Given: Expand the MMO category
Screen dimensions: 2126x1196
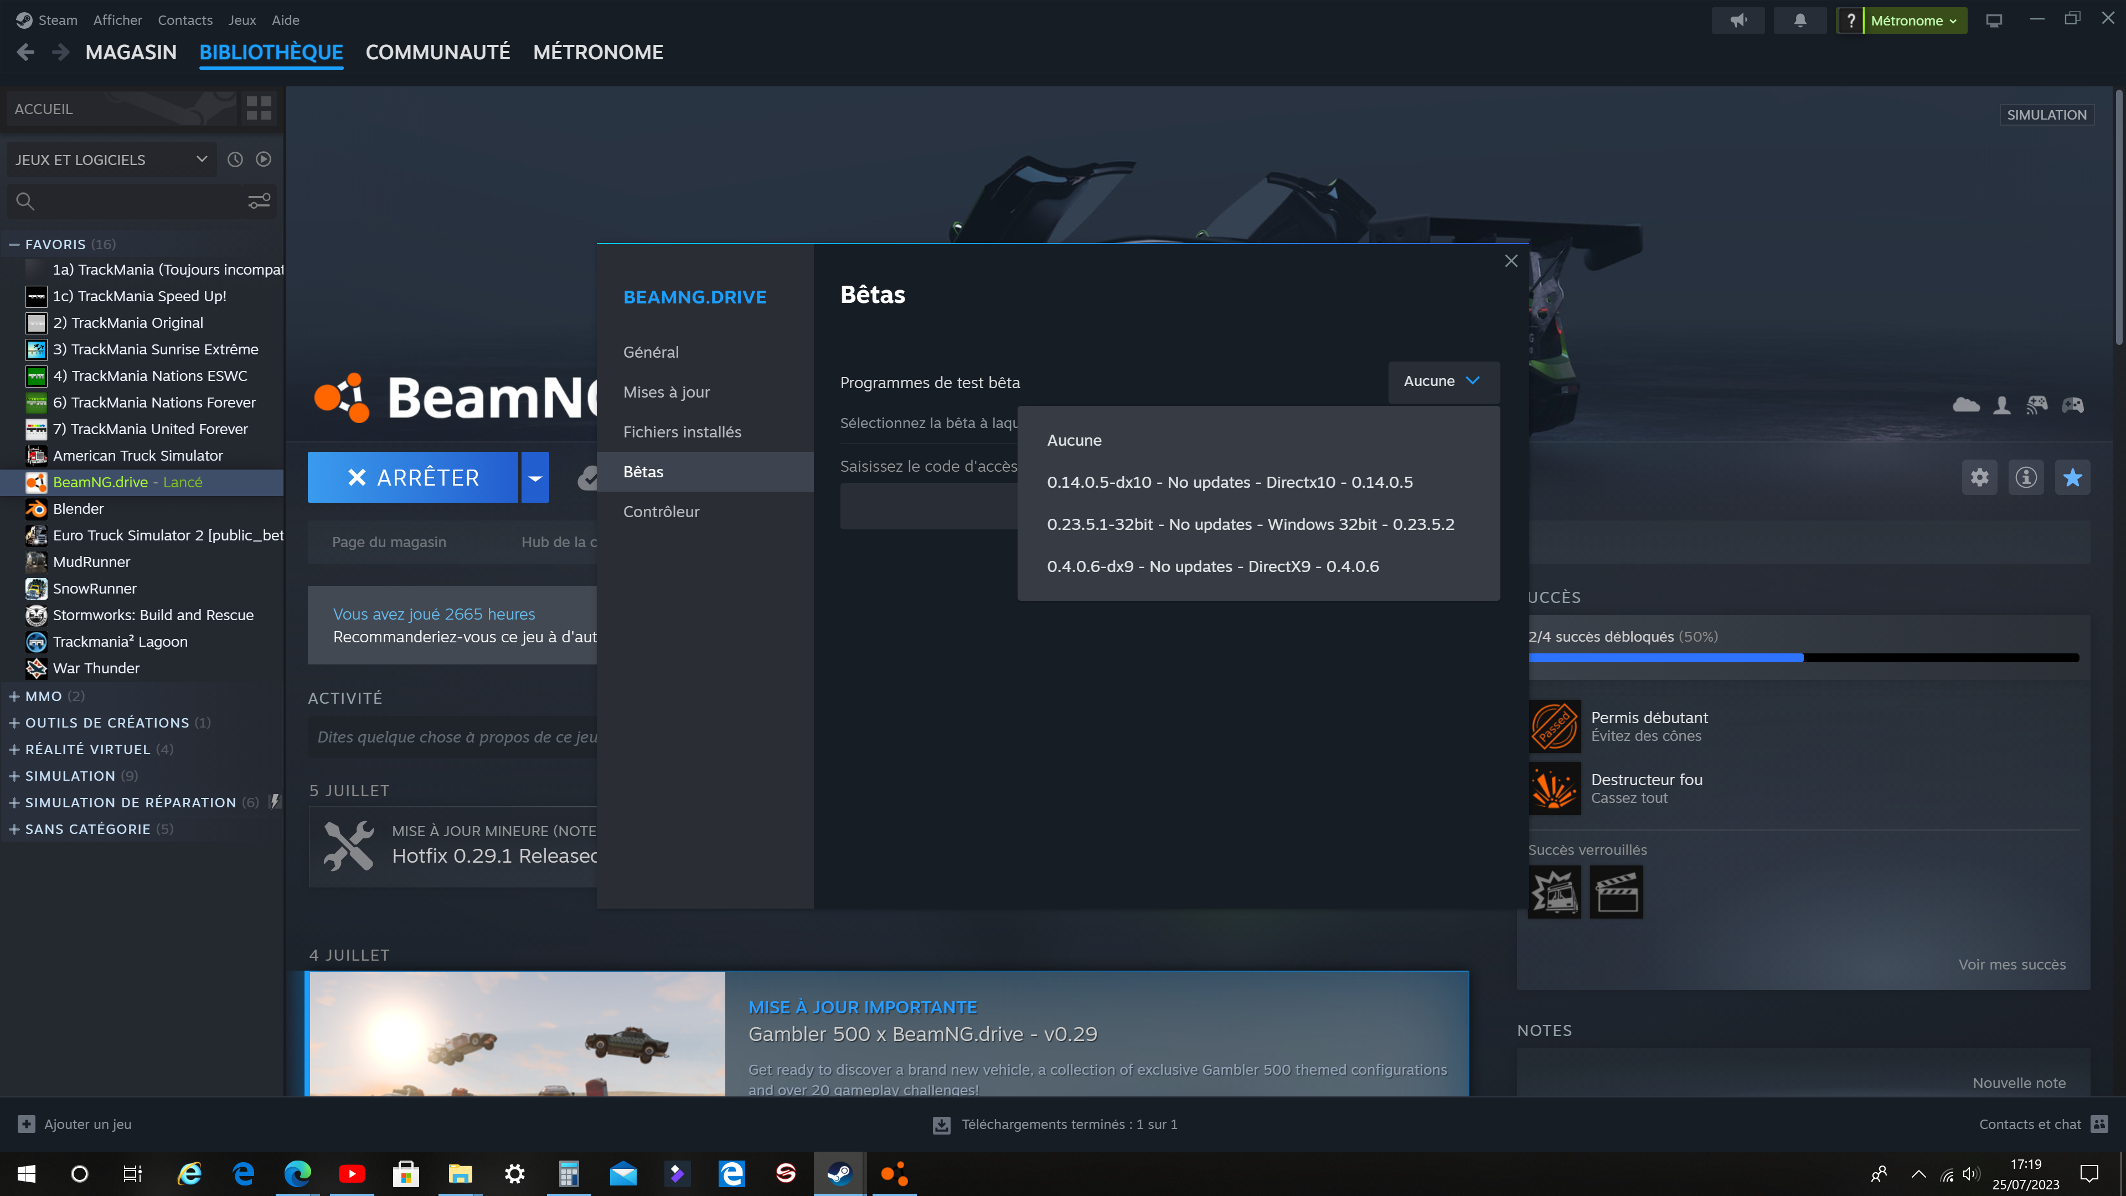Looking at the screenshot, I should [14, 697].
